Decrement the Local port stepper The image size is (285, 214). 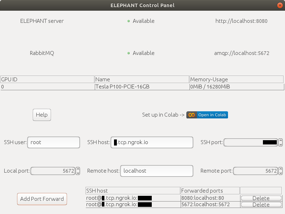[x=78, y=173]
